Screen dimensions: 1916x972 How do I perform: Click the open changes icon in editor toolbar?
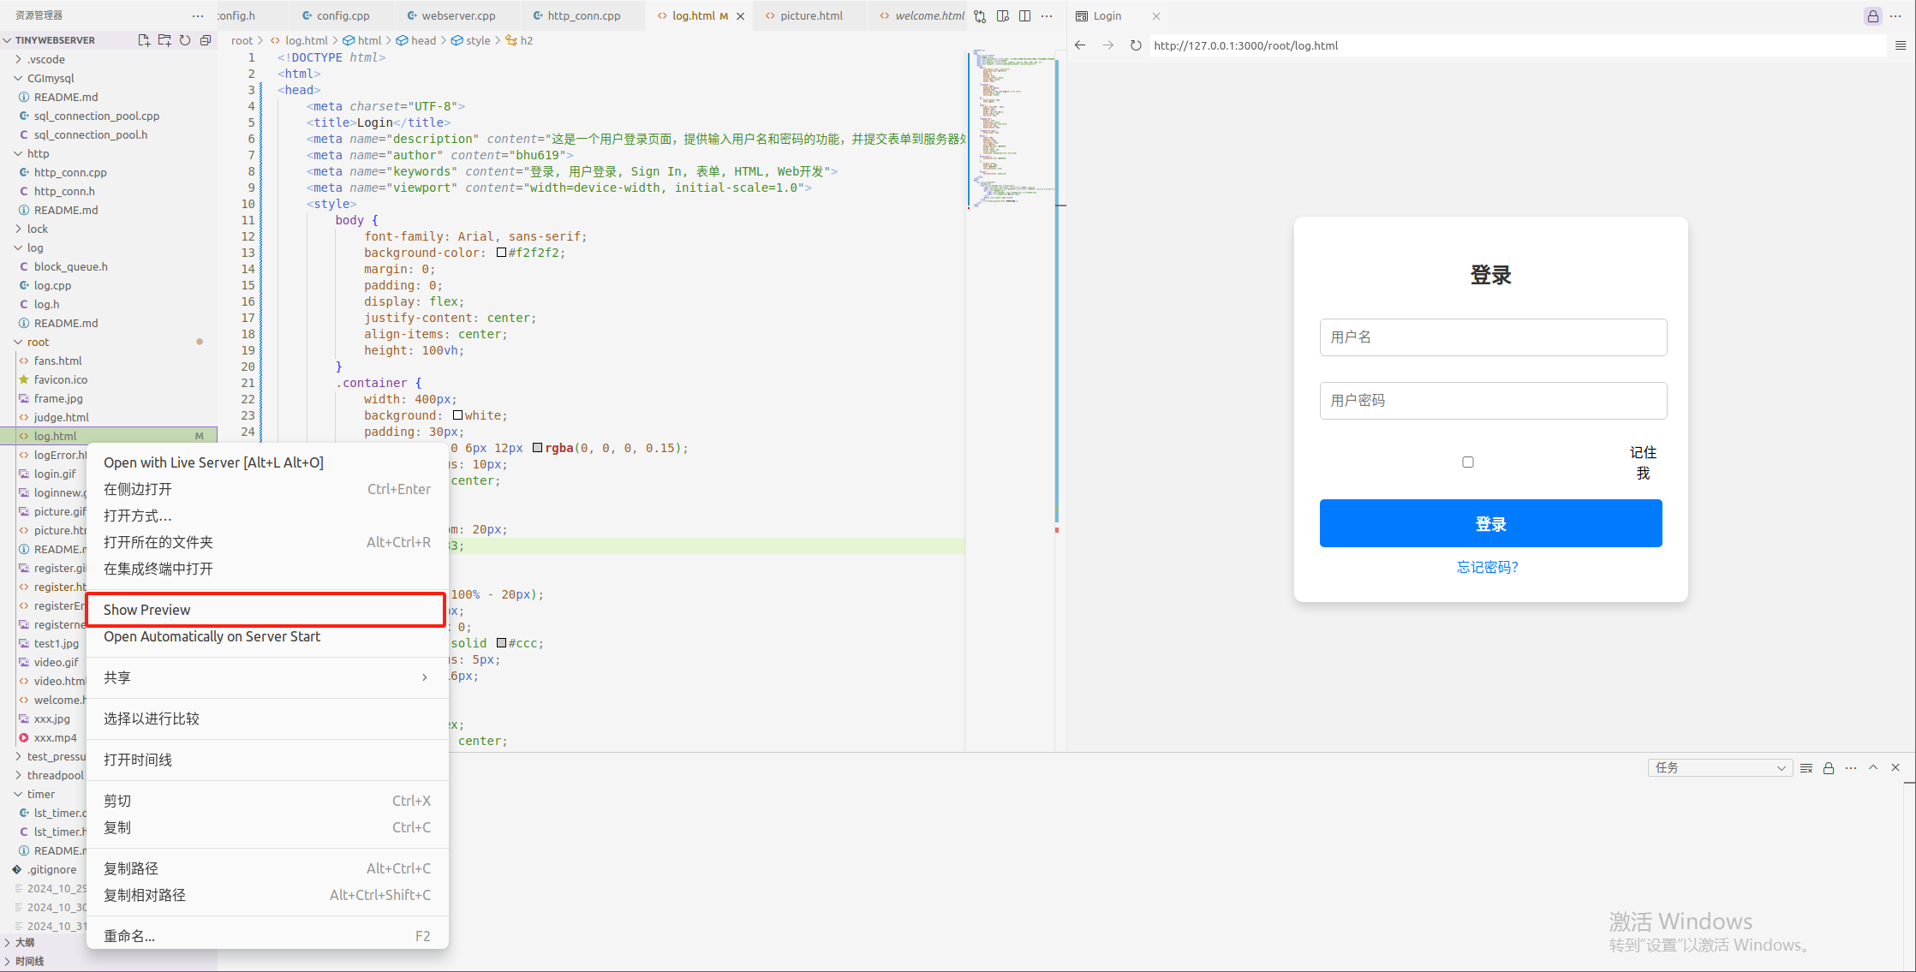[x=980, y=15]
